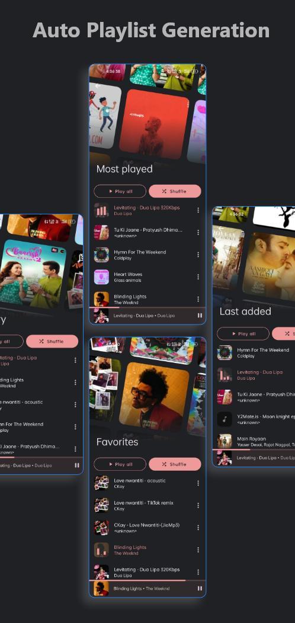Open options for Blinding Lights in Favorites
Viewport: 295px width, 623px height.
click(198, 550)
